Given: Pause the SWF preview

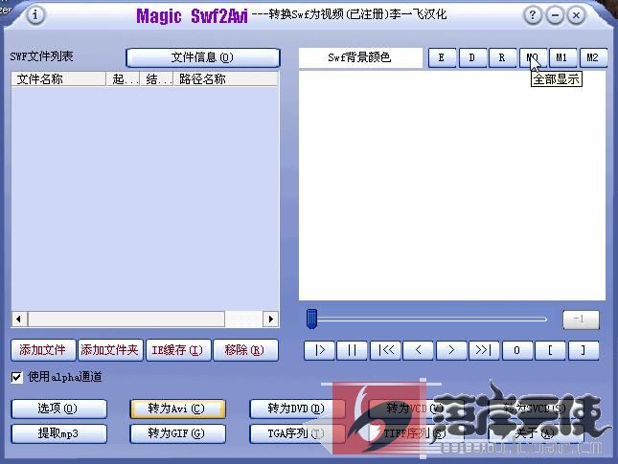Looking at the screenshot, I should [x=352, y=350].
